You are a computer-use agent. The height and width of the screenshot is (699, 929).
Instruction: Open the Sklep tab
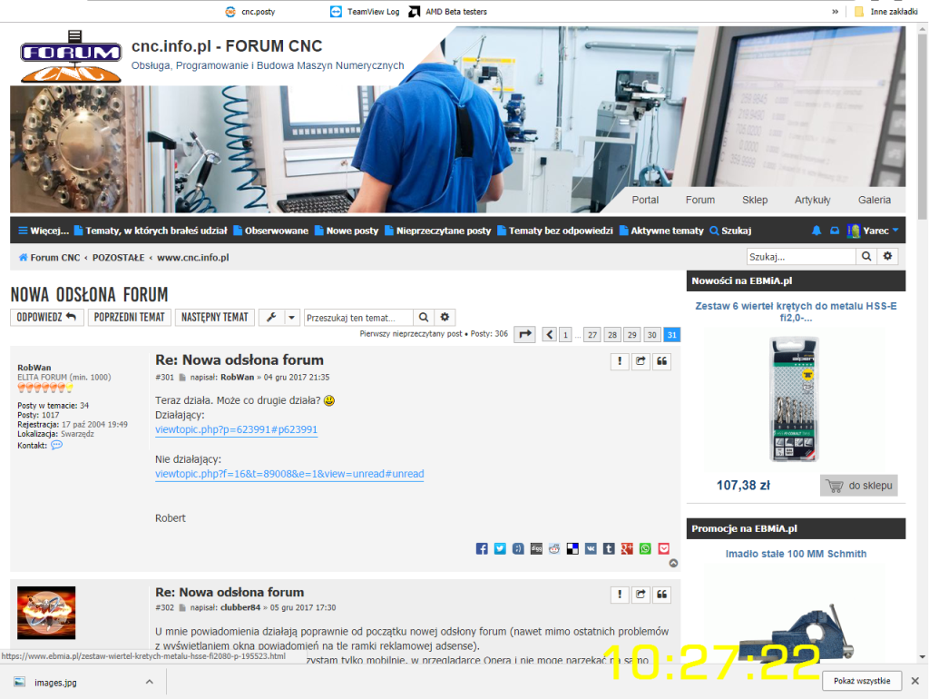point(755,200)
